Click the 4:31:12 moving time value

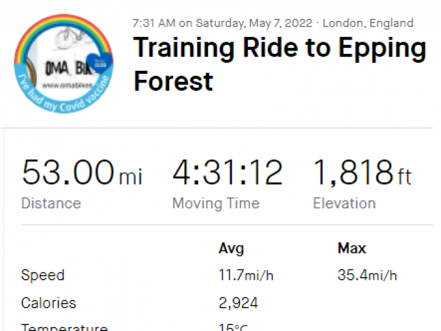tap(228, 174)
